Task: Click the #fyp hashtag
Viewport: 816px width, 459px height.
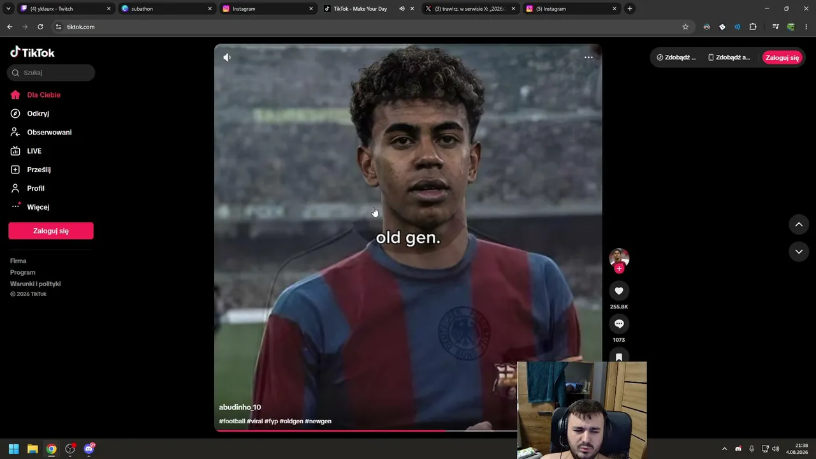Action: coord(271,421)
